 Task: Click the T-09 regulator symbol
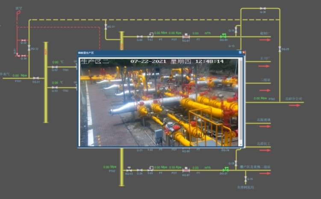(150, 169)
